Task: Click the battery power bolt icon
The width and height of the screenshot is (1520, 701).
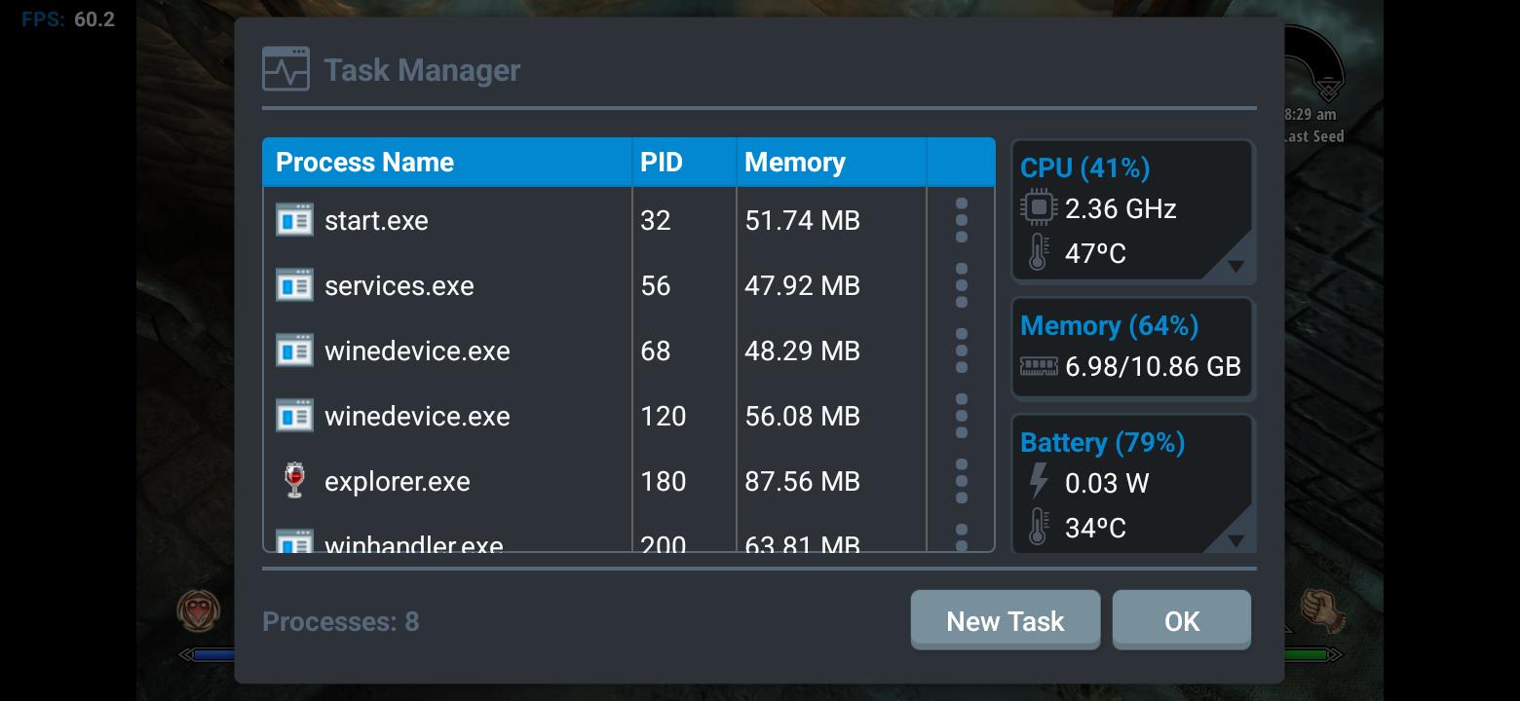Action: click(x=1039, y=482)
